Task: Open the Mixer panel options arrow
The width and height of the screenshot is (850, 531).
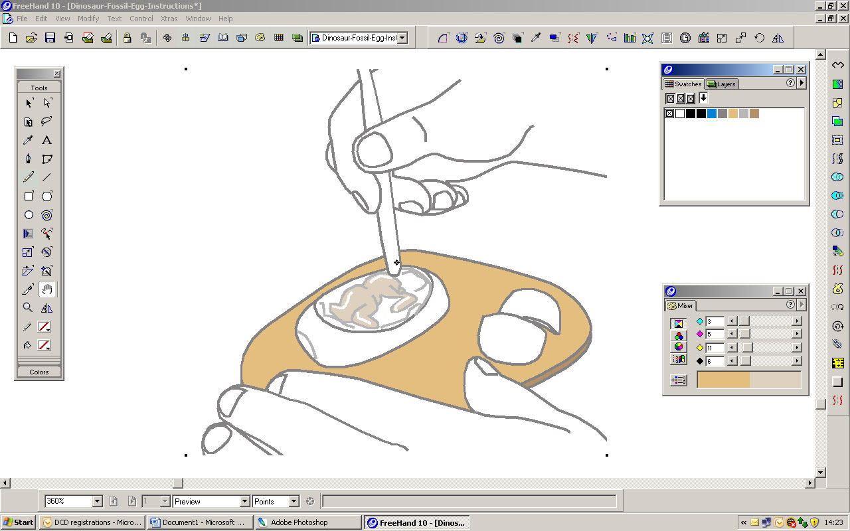Action: pos(802,305)
